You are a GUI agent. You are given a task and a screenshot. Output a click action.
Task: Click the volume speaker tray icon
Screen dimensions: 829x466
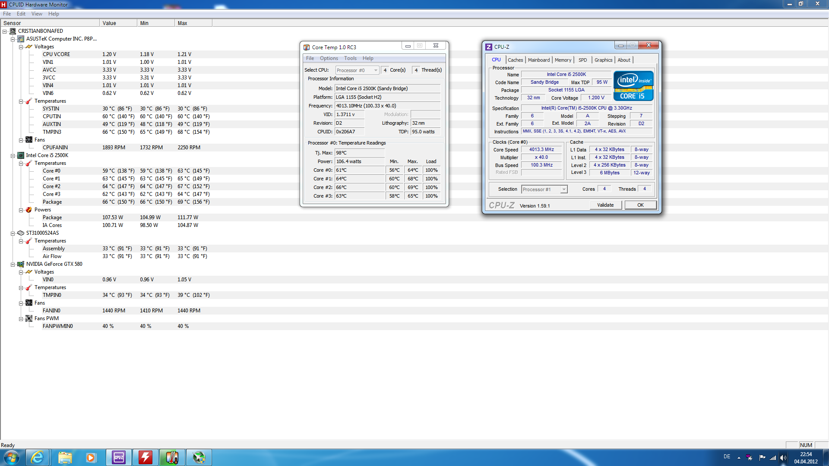tap(783, 458)
